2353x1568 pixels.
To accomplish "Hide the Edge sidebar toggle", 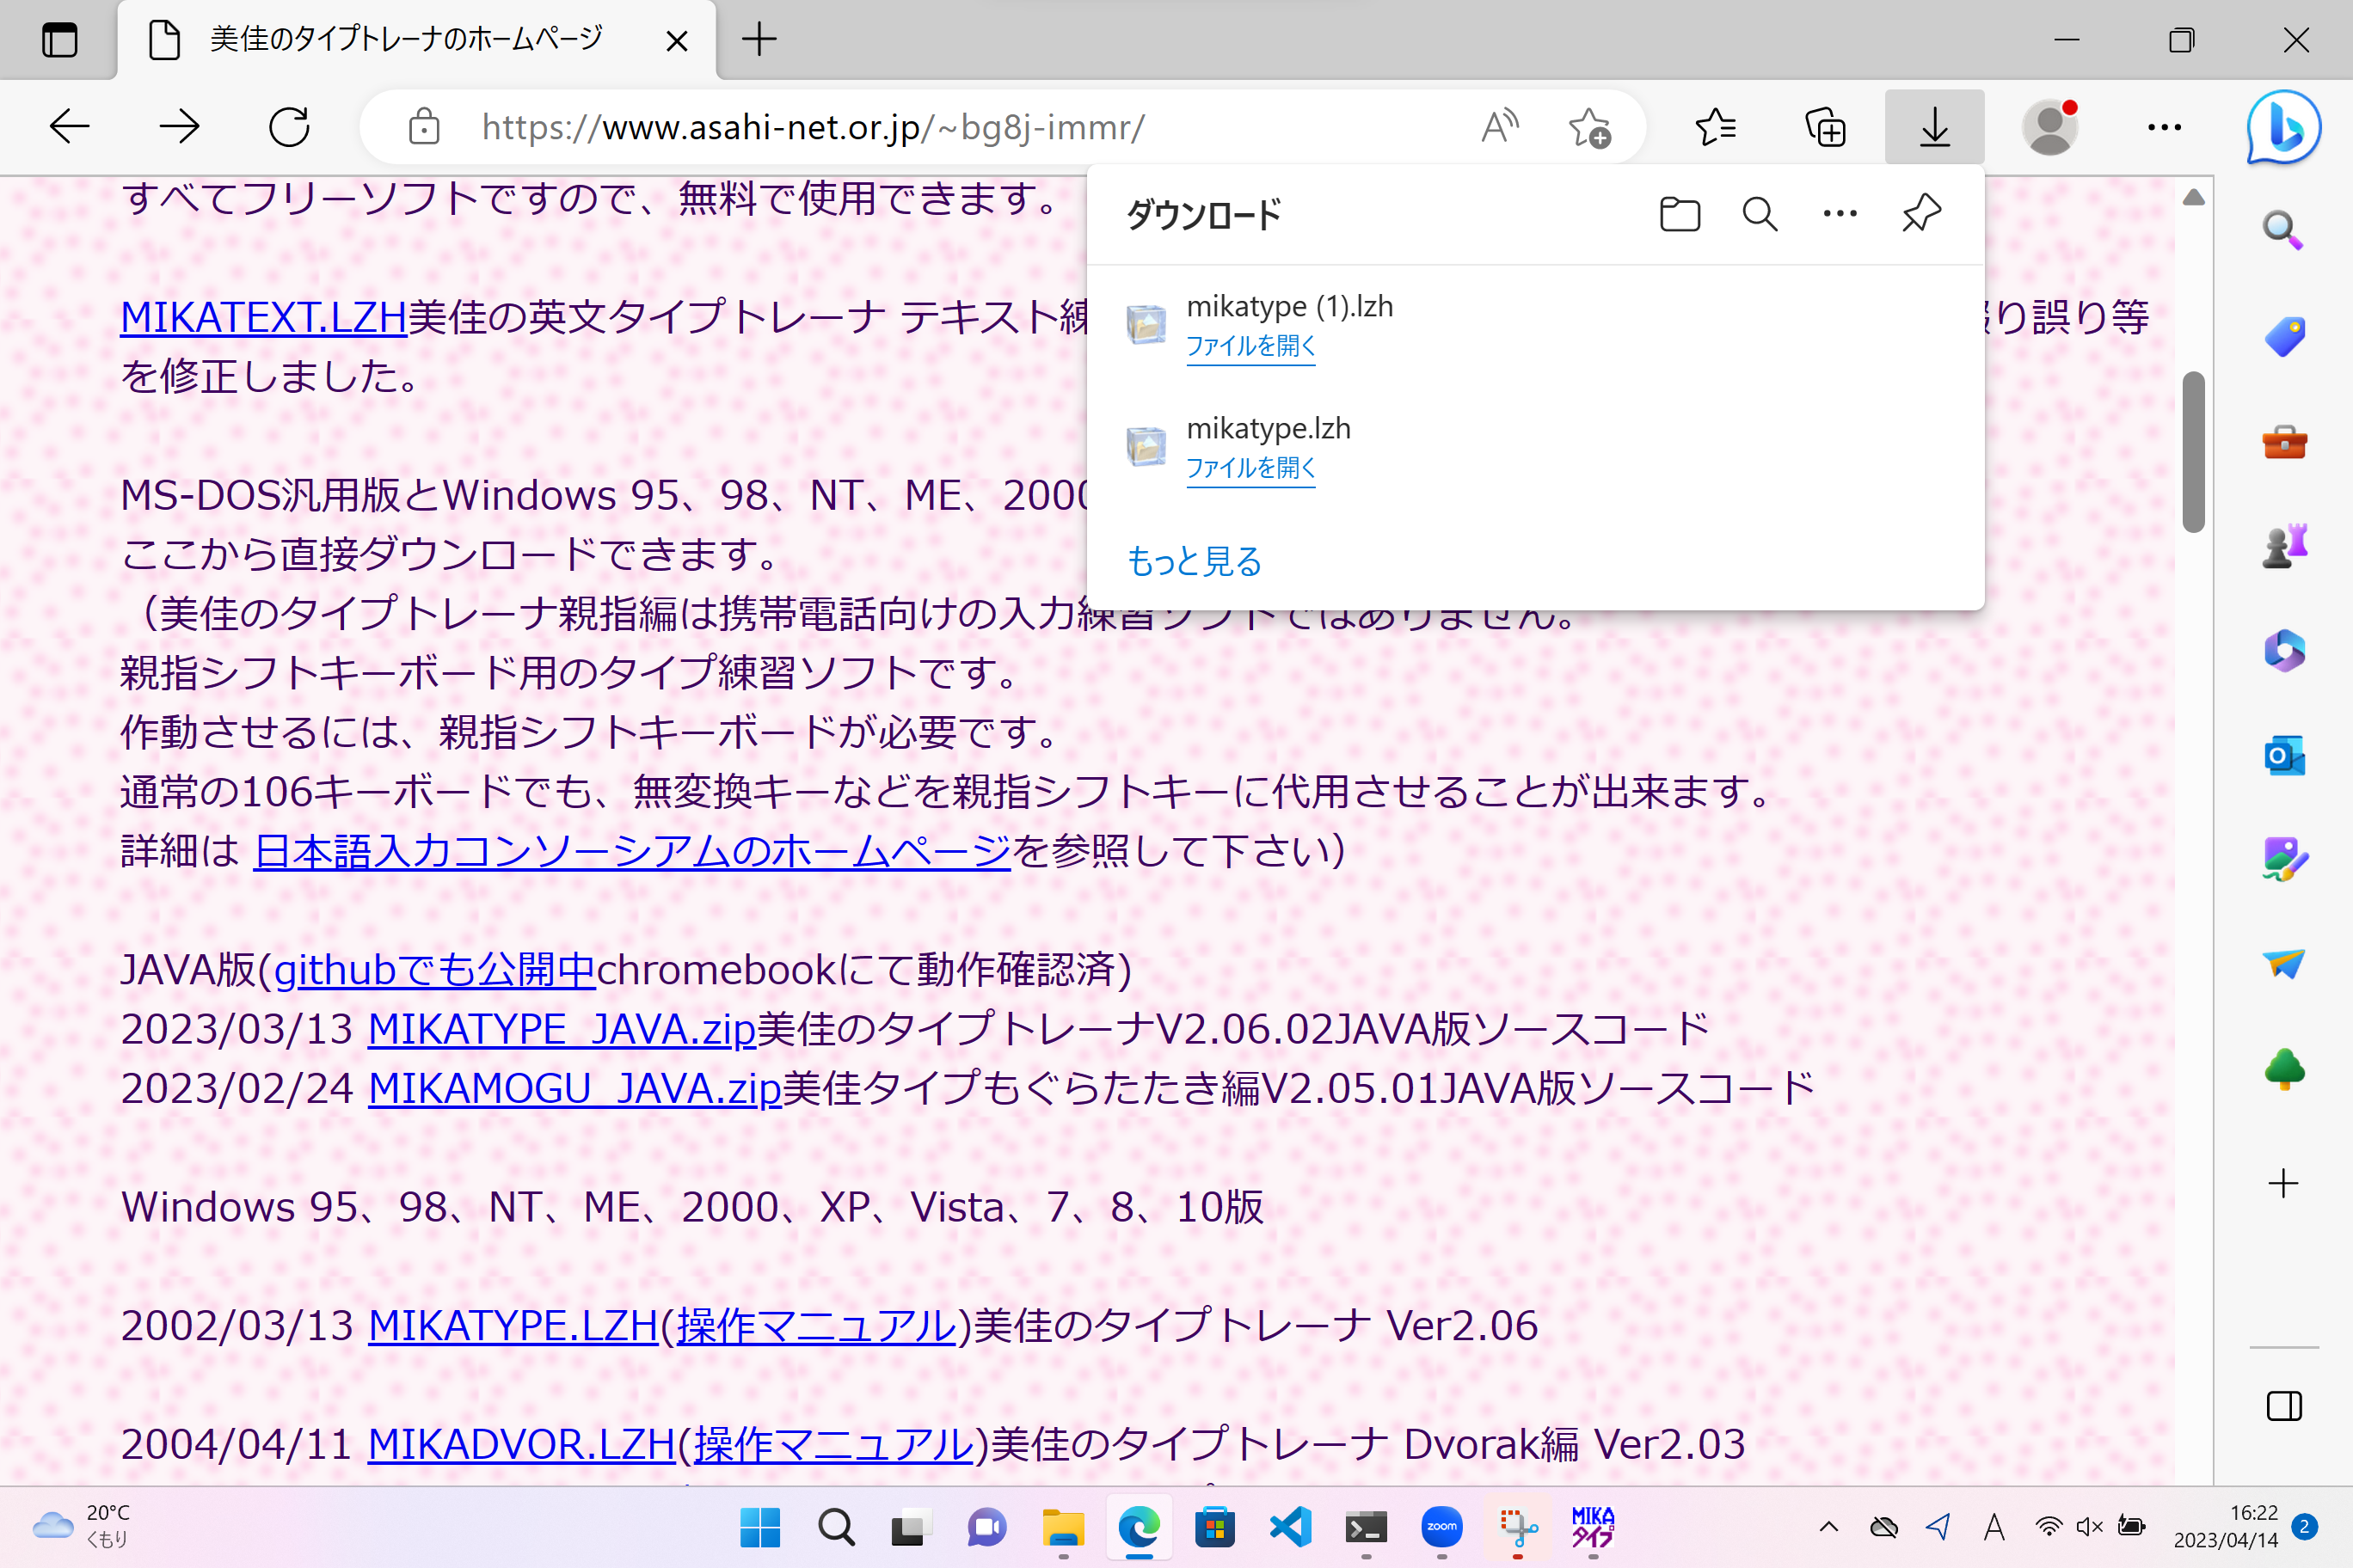I will pos(2283,1406).
